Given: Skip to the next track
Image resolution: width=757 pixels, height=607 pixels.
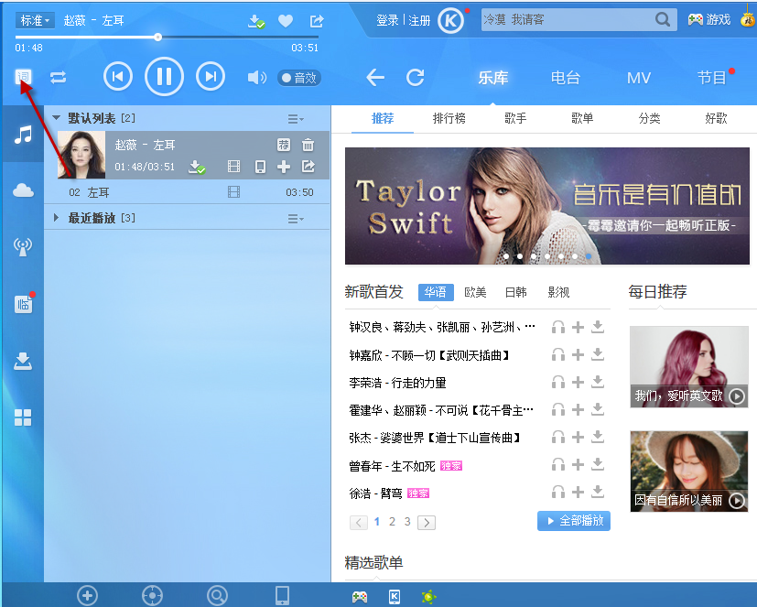Looking at the screenshot, I should point(210,76).
